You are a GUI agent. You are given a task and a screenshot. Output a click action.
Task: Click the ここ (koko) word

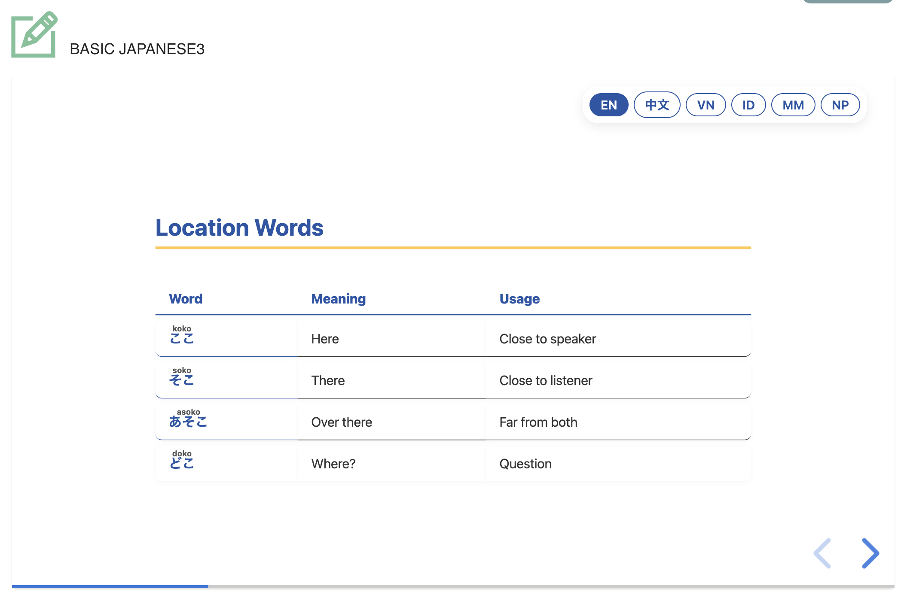(x=182, y=339)
